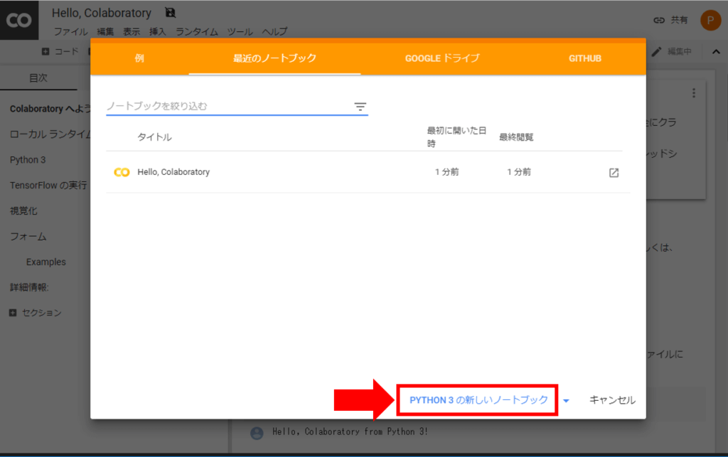Go to Python 3 outline item
728x457 pixels.
(x=28, y=160)
